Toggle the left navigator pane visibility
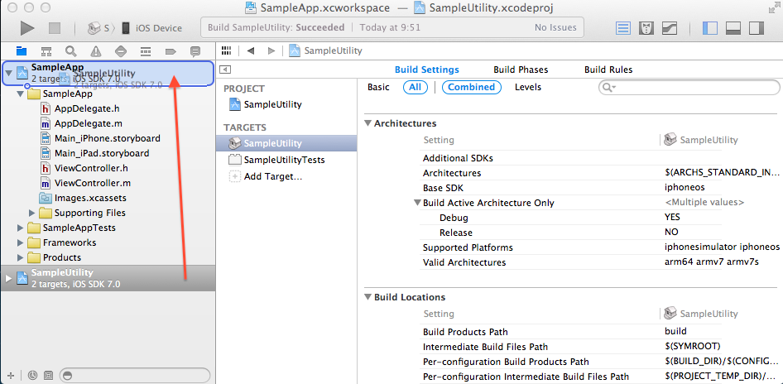783x384 pixels. click(x=709, y=27)
